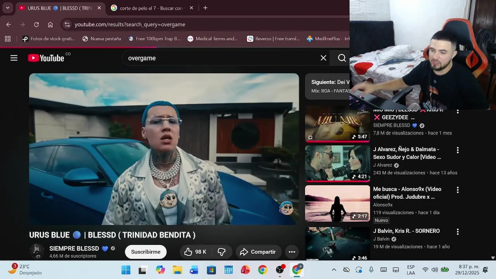Open the Free 100bpm Trap B... bookmark

point(154,39)
